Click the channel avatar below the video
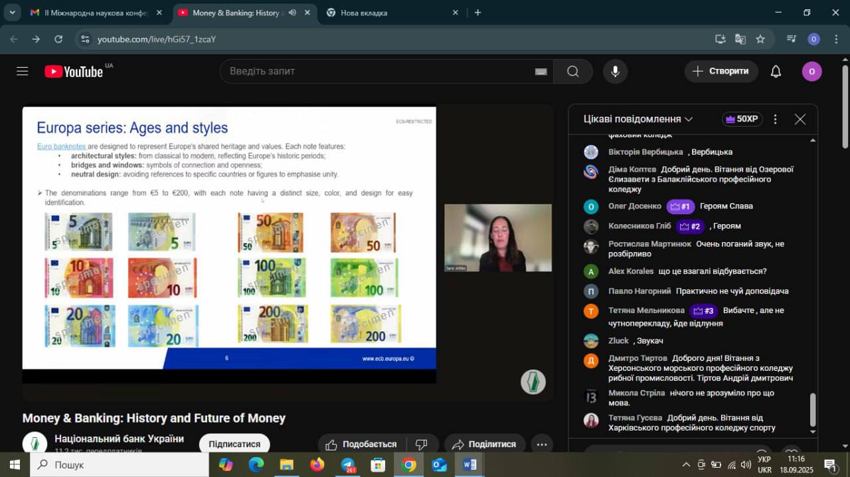The width and height of the screenshot is (850, 477). pyautogui.click(x=35, y=444)
